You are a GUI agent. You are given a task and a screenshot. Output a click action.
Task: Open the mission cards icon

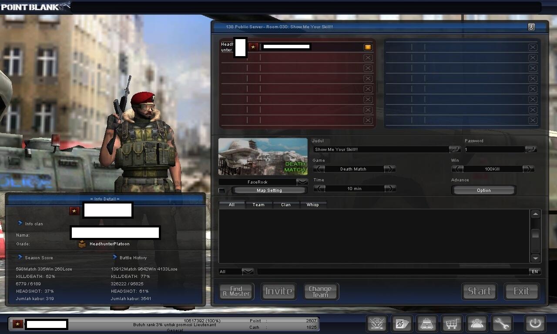pos(402,324)
